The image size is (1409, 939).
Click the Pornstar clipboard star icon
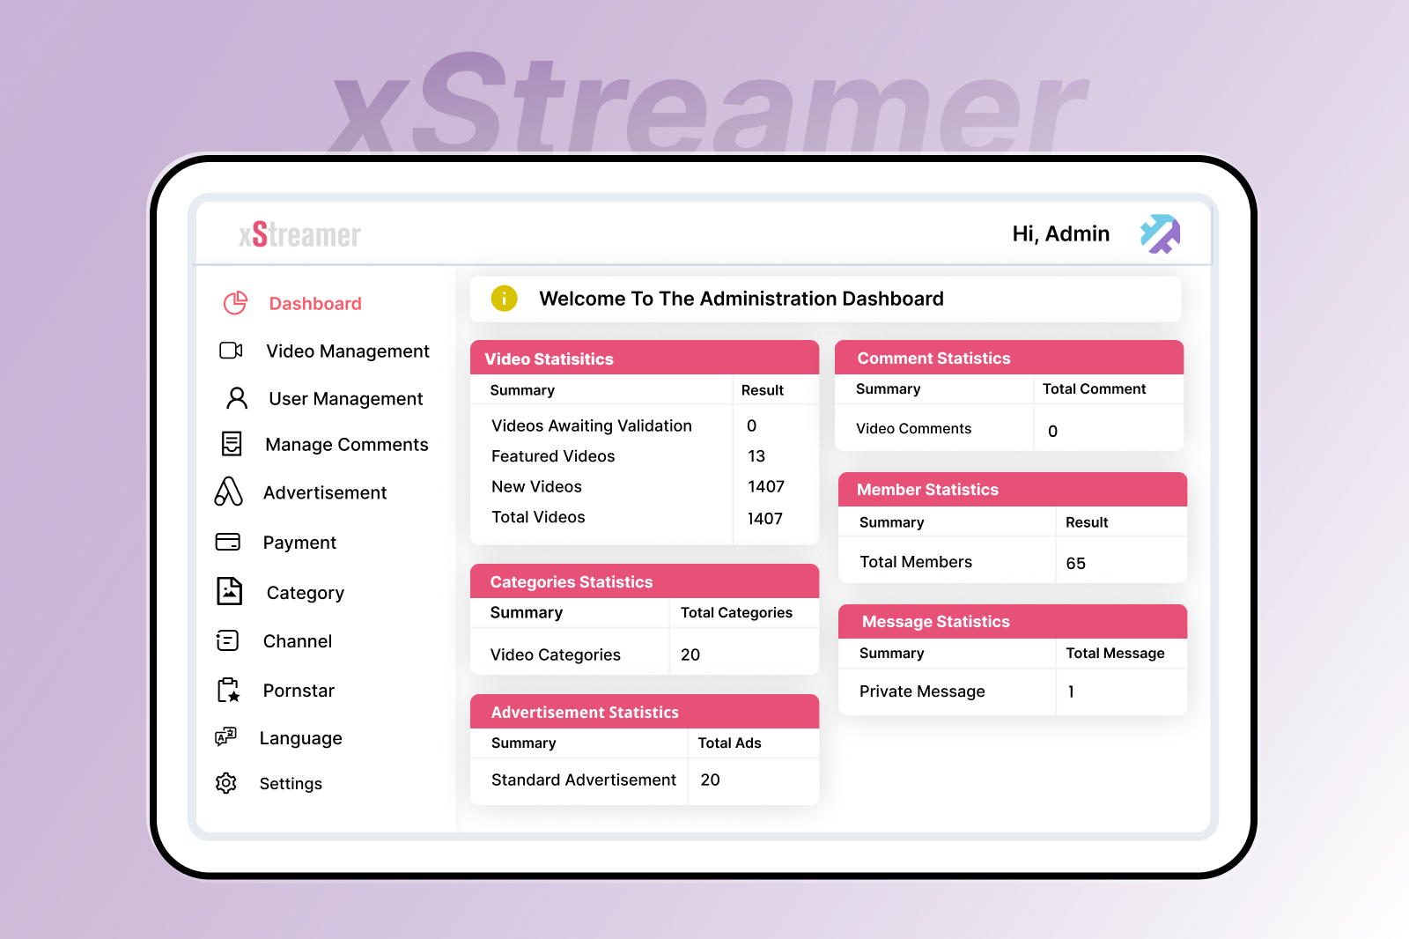click(x=228, y=690)
